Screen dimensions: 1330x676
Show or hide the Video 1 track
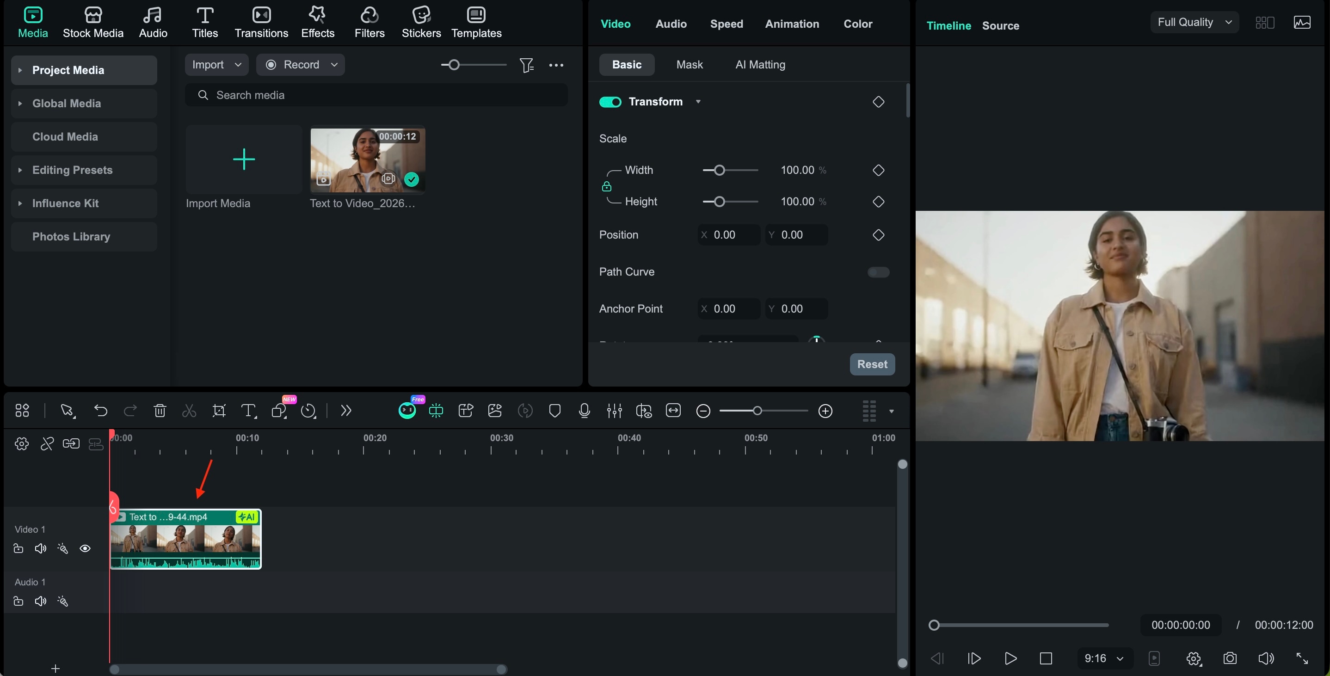[85, 548]
